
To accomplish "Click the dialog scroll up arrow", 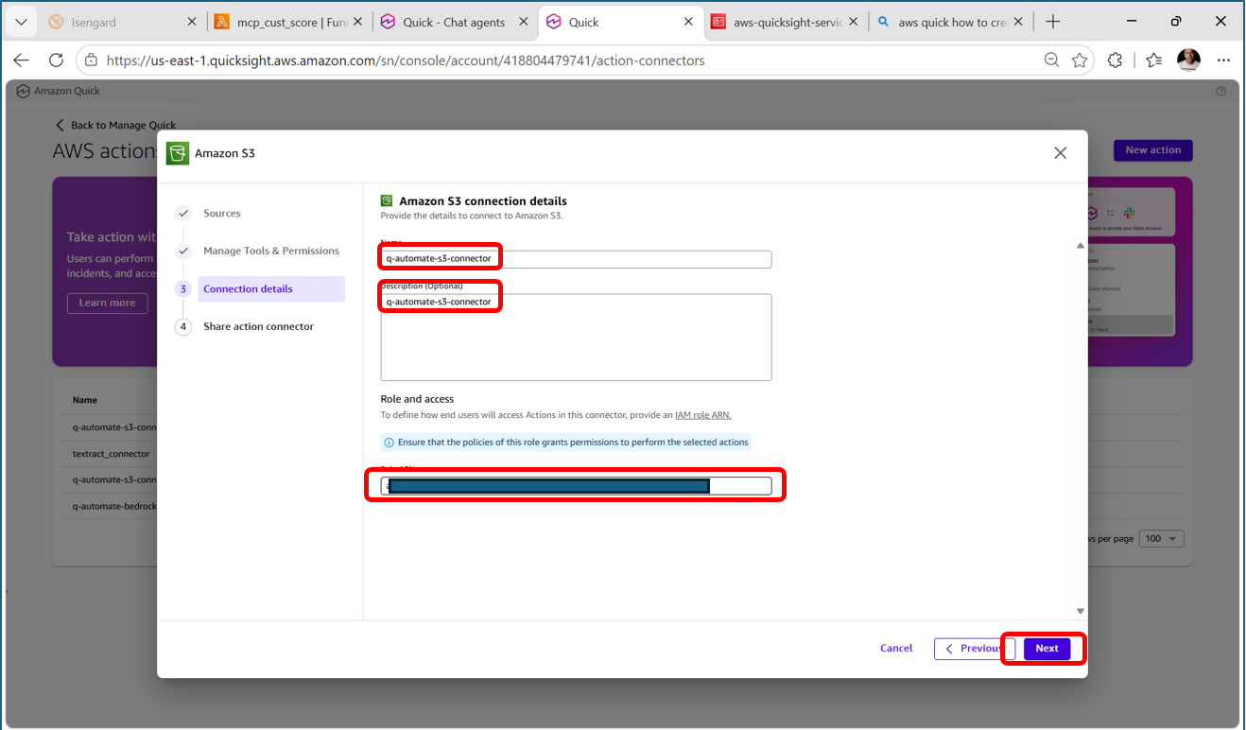I will (x=1081, y=246).
